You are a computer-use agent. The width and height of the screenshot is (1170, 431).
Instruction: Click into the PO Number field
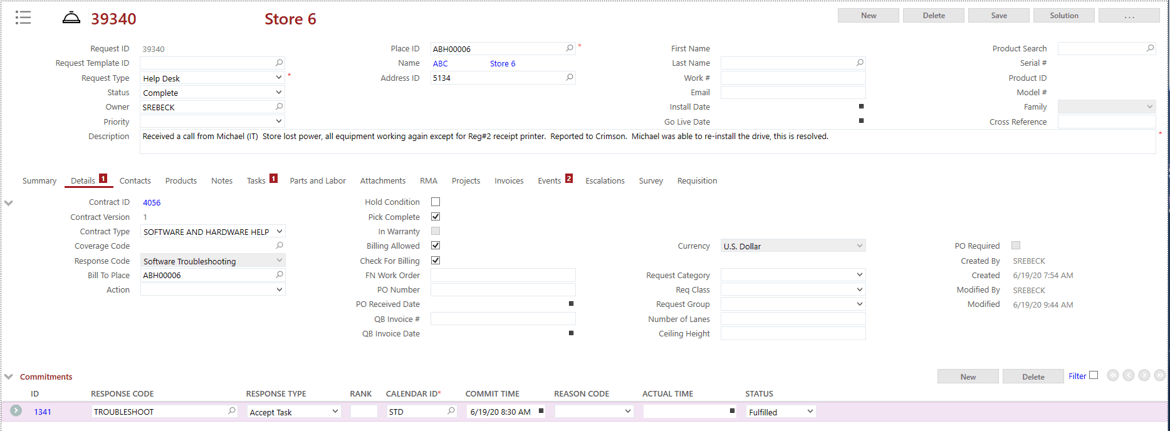click(x=503, y=289)
